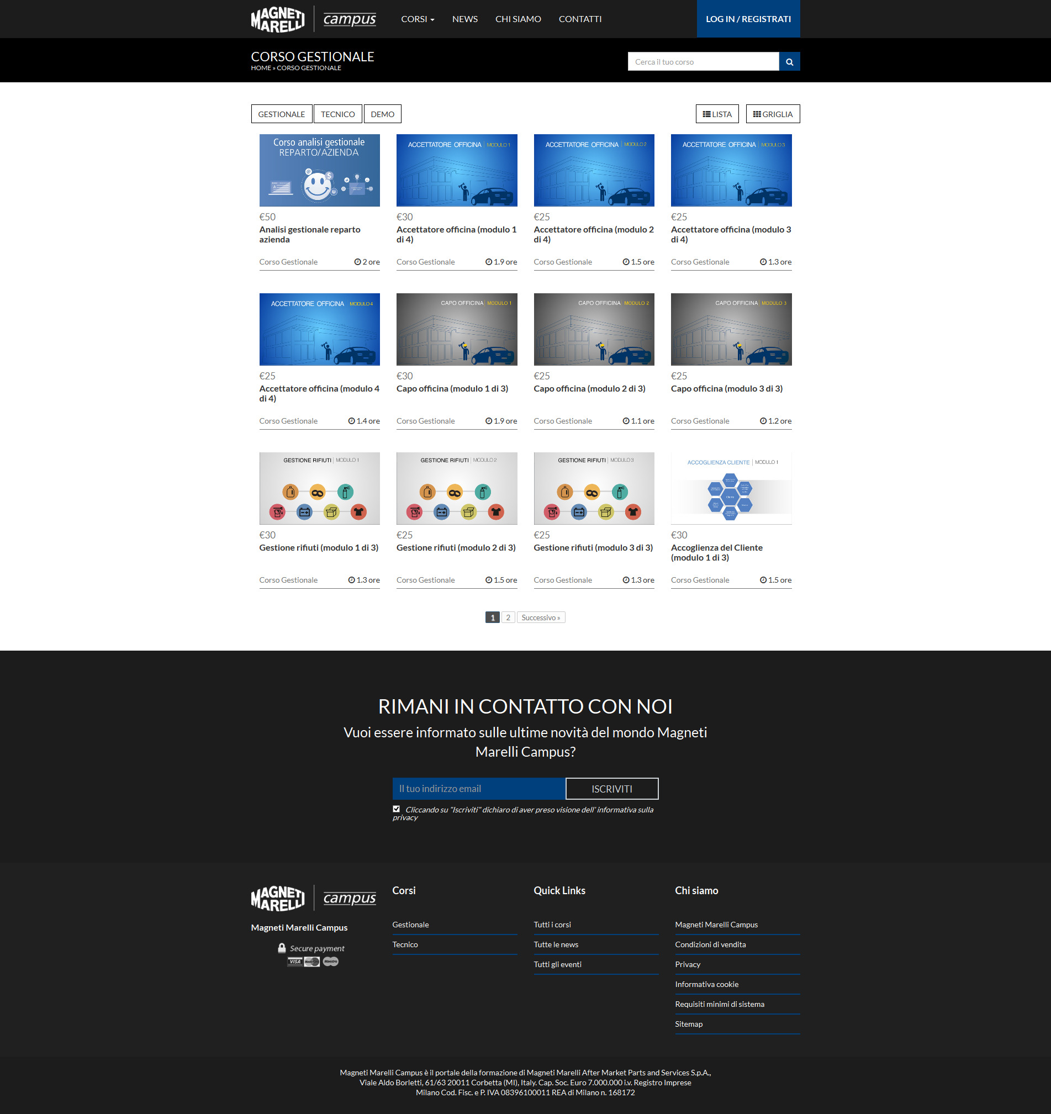Toggle the privacy consent checkbox
The height and width of the screenshot is (1114, 1051).
[396, 809]
